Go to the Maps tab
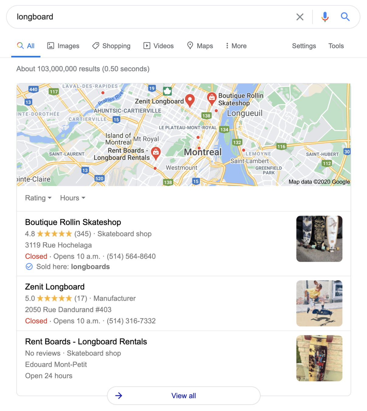The image size is (367, 411). pos(200,46)
